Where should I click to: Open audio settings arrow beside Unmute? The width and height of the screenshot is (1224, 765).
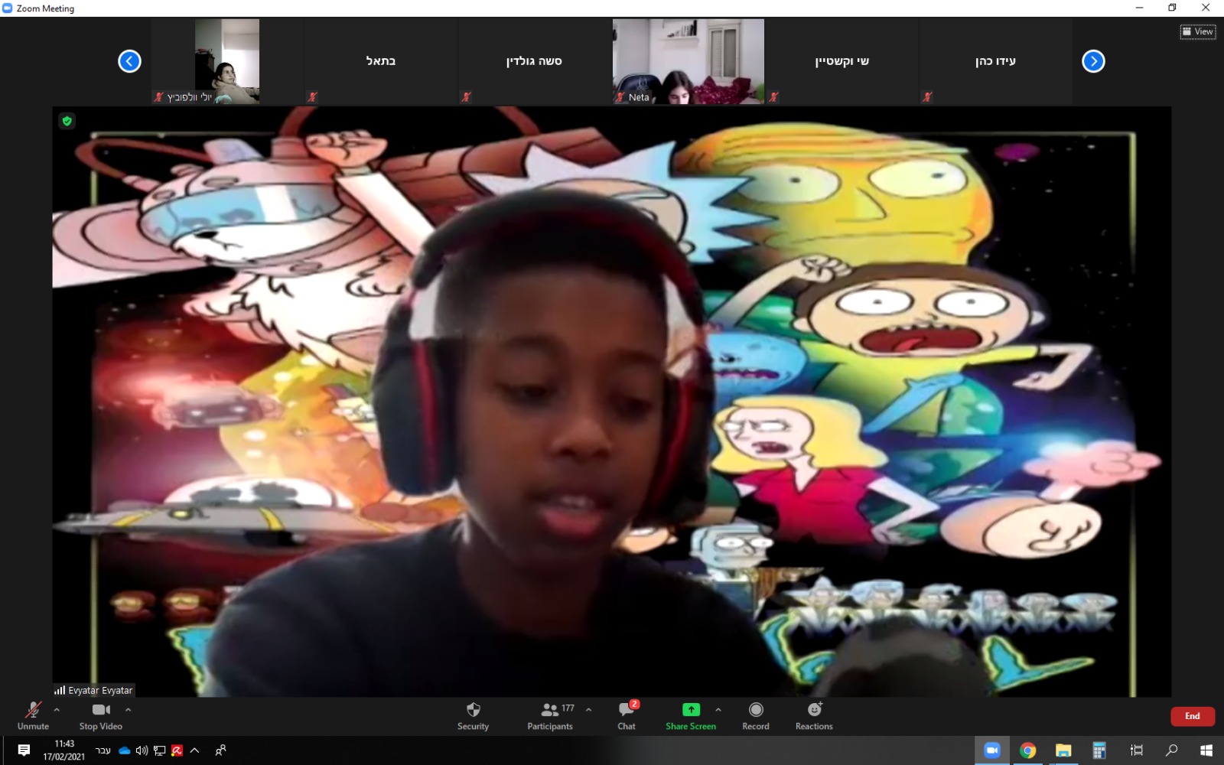tap(57, 710)
